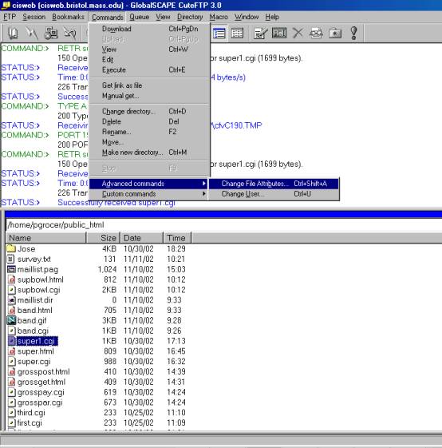The width and height of the screenshot is (442, 448).
Task: Choose Download from the Commands menu
Action: [x=150, y=29]
